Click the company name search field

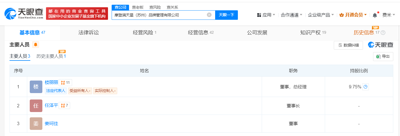[160, 15]
